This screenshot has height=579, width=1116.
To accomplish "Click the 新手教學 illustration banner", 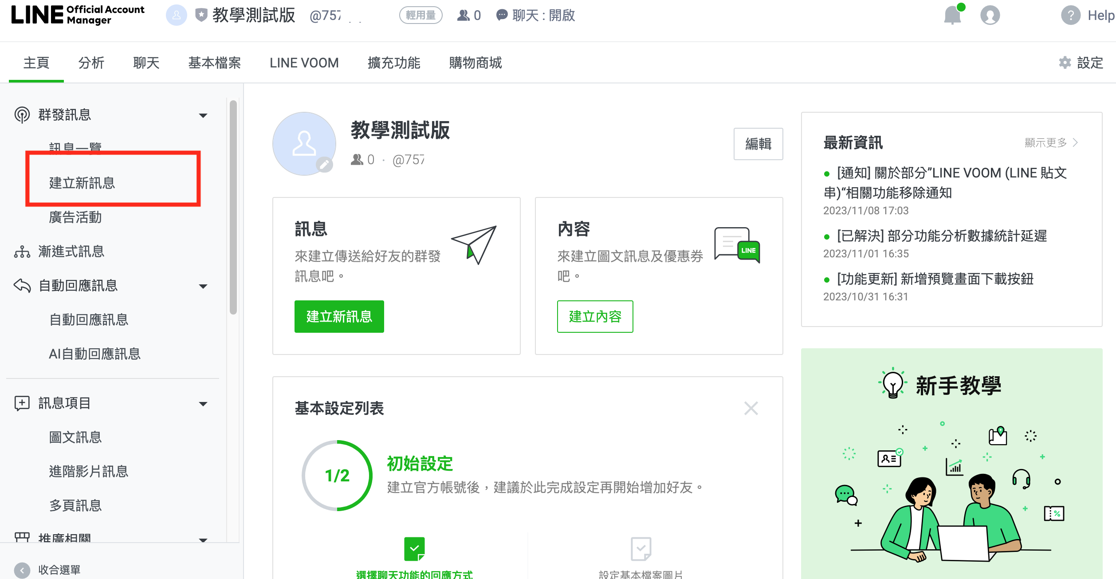I will 952,464.
